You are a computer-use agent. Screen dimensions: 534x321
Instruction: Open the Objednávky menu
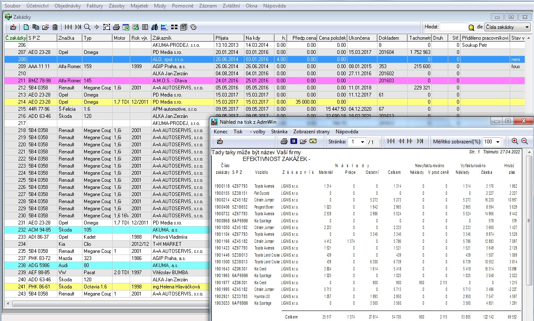68,6
